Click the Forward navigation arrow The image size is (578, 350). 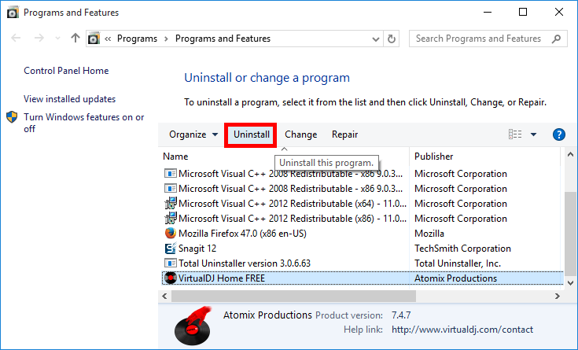pyautogui.click(x=39, y=38)
